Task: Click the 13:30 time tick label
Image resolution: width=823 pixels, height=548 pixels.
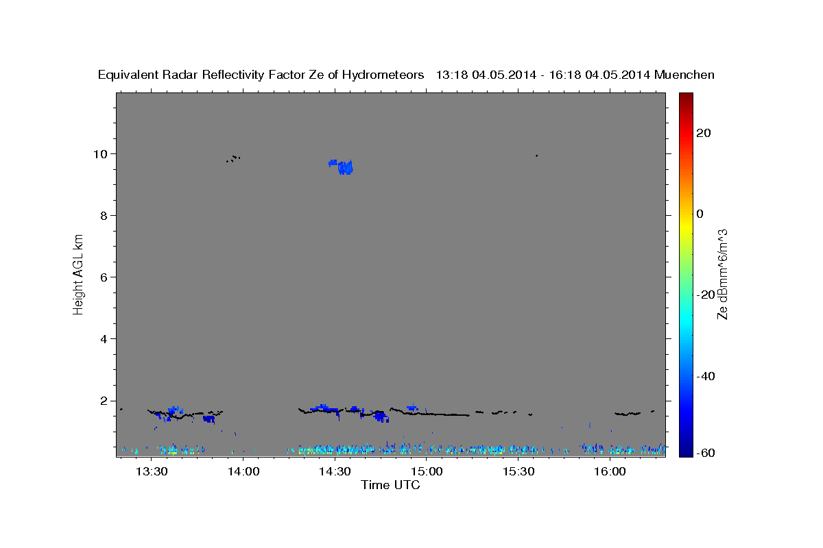Action: pos(152,471)
